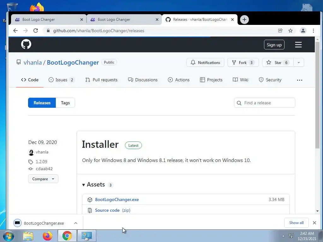Open the Issues tab
This screenshot has height=242, width=323.
pyautogui.click(x=62, y=80)
